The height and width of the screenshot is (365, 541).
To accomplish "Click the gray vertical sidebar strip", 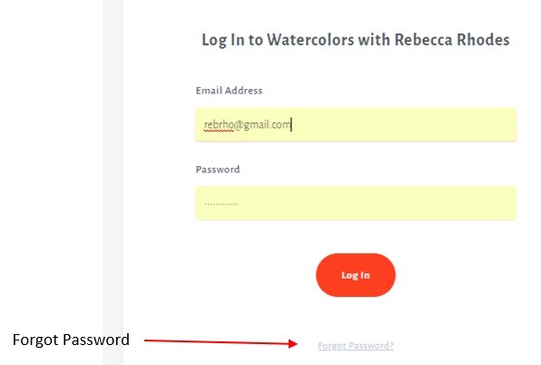I will tap(113, 182).
